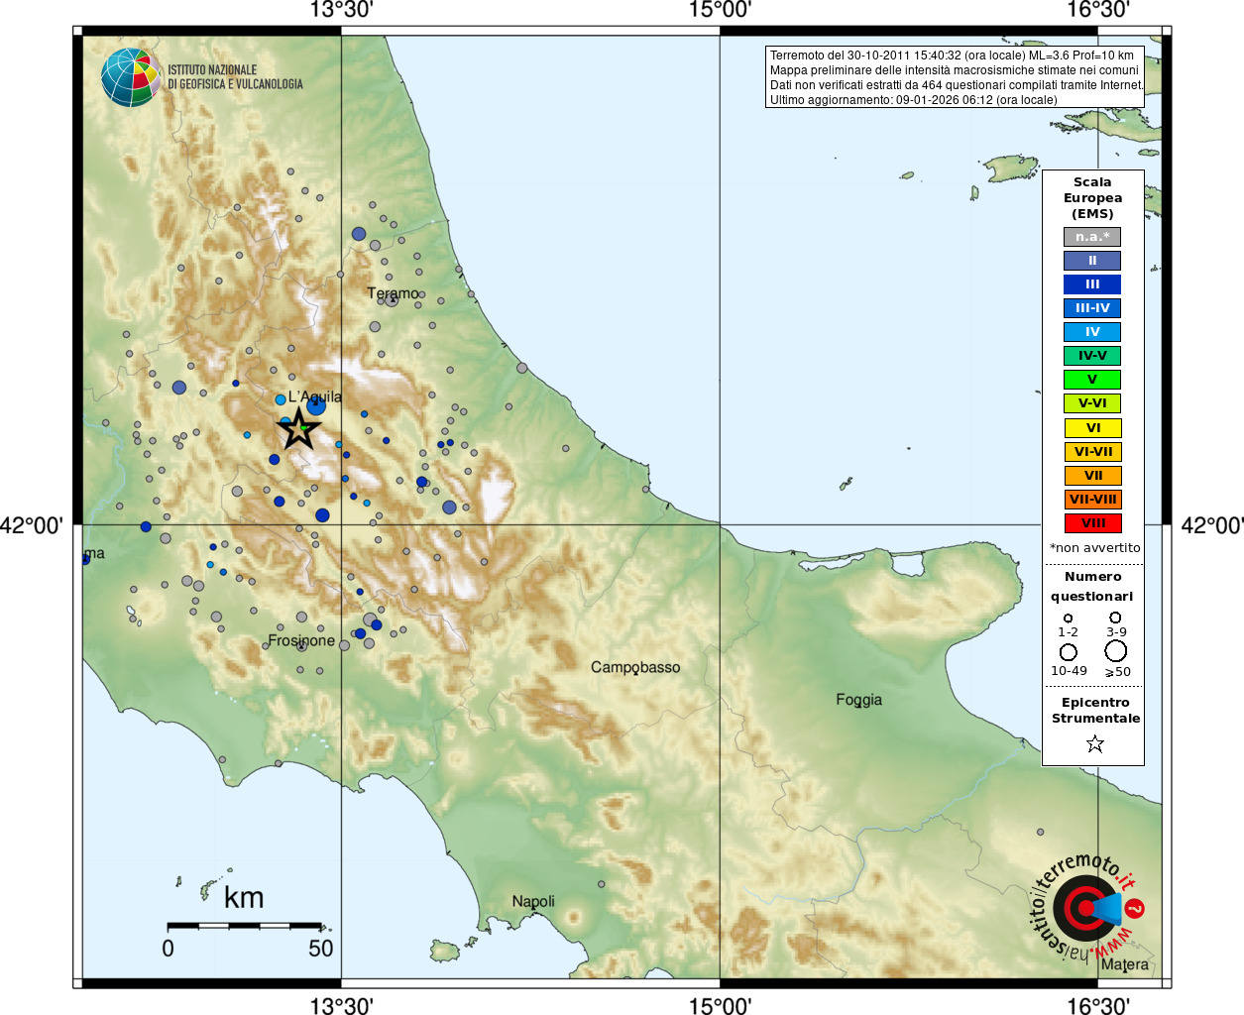Click the 10-49 questionnaires circle in legend

1069,652
